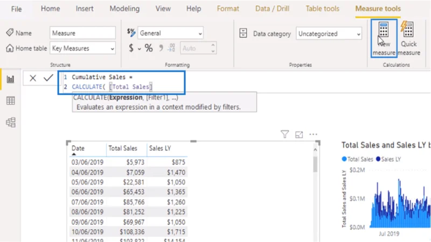Switch to Report view icon

click(10, 80)
